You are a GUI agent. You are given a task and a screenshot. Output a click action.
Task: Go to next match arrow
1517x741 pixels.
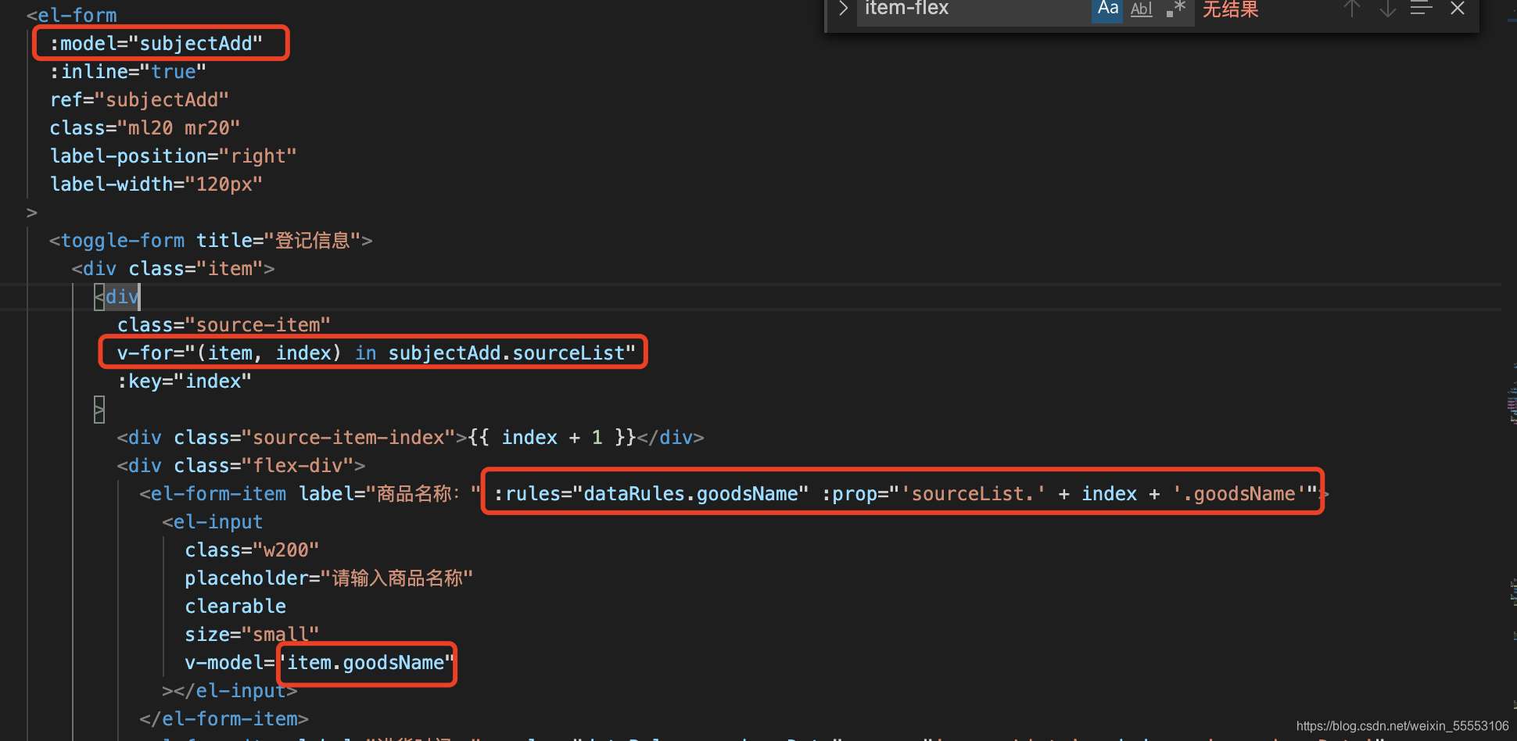pyautogui.click(x=1388, y=9)
